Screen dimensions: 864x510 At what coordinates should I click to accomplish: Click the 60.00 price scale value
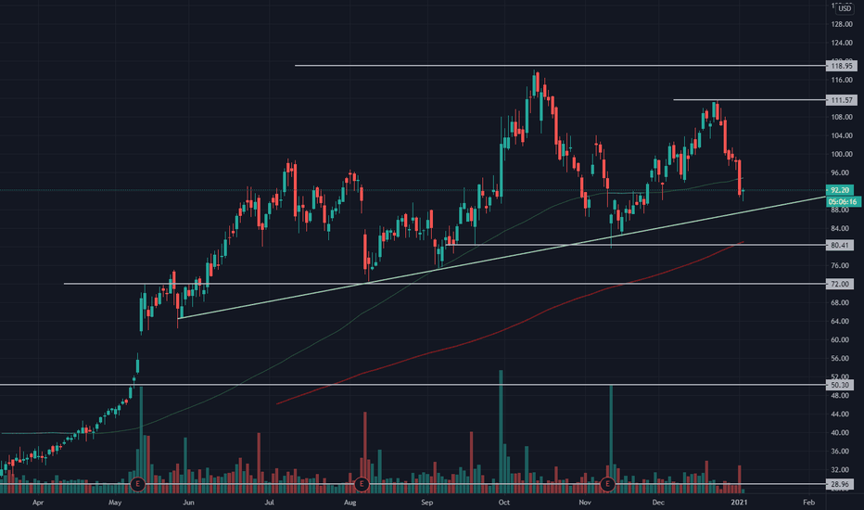click(x=842, y=339)
